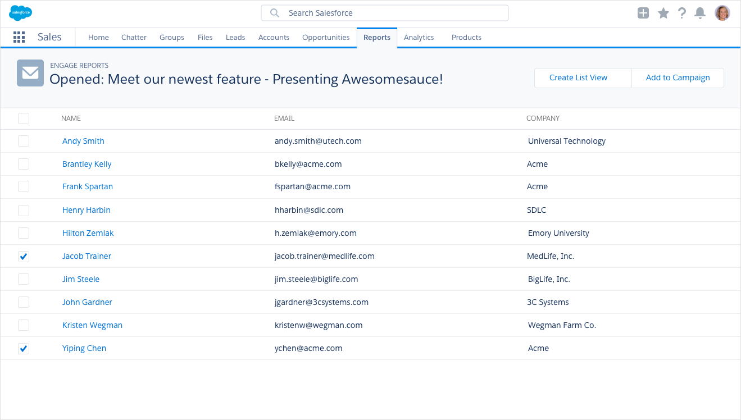The image size is (741, 420).
Task: Click the COMPANY column header
Action: click(x=543, y=118)
